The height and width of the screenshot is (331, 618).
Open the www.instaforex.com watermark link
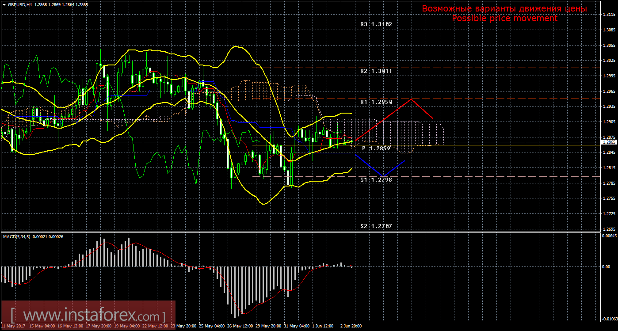pos(88,316)
